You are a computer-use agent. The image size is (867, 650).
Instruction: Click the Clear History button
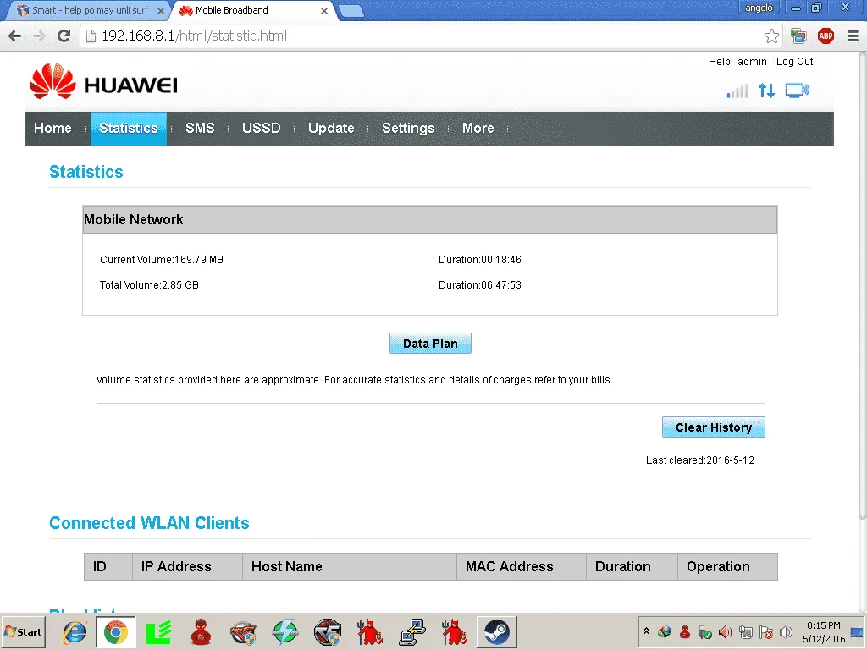[x=713, y=427]
